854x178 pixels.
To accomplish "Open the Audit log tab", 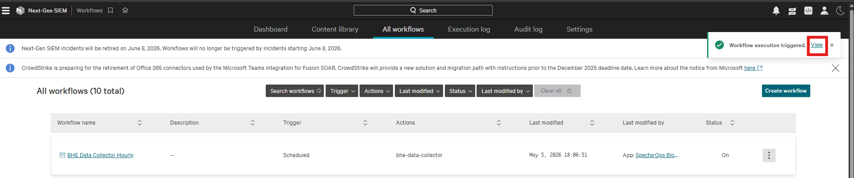I will pyautogui.click(x=528, y=29).
